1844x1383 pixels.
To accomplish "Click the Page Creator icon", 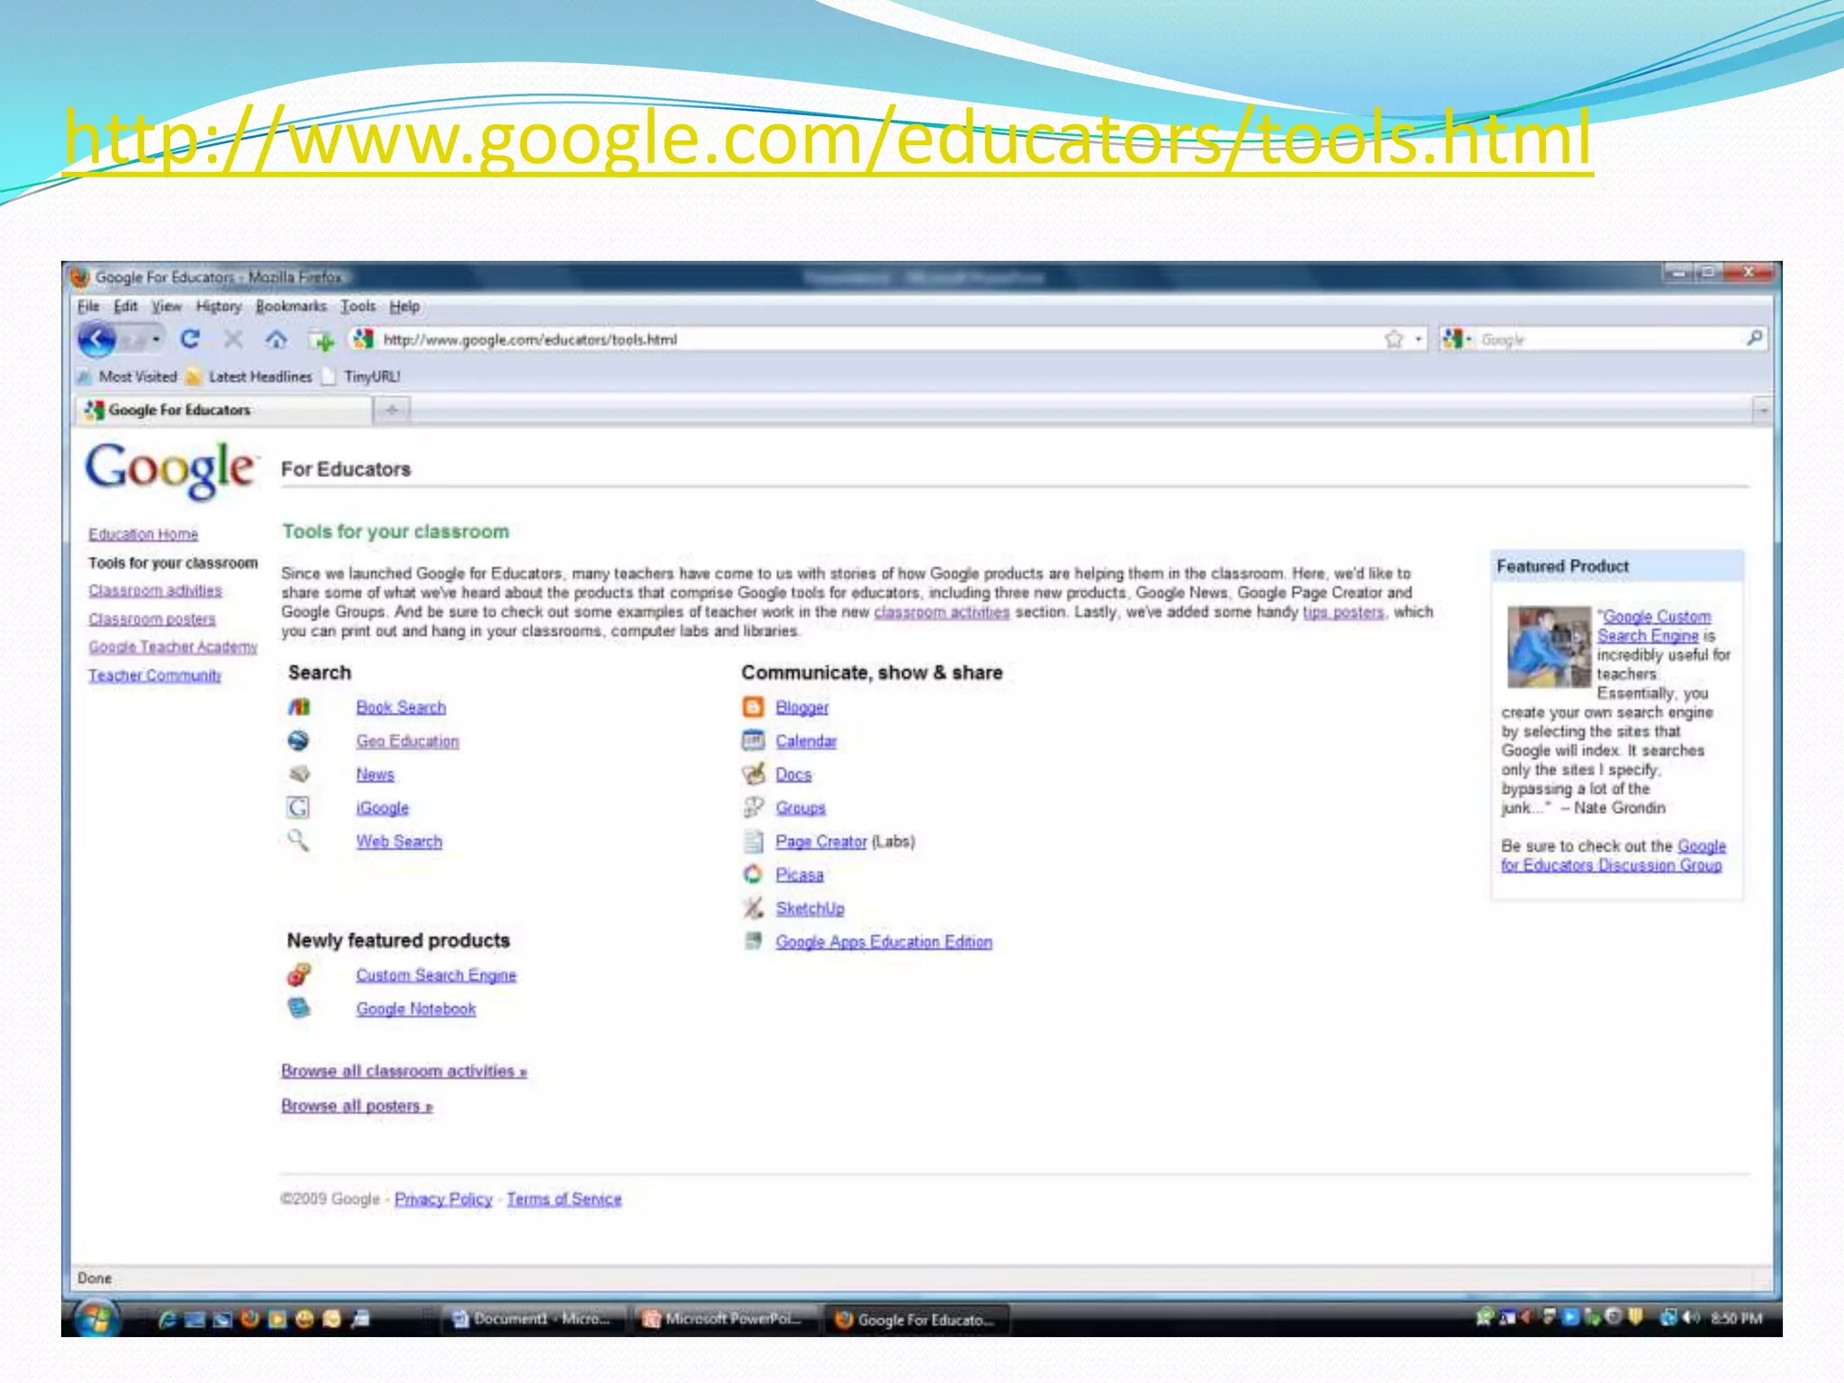I will pyautogui.click(x=753, y=841).
